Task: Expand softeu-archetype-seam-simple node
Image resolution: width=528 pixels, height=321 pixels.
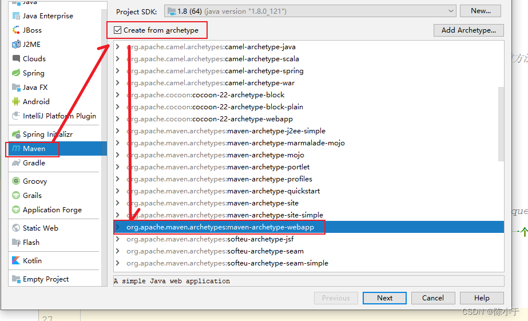Action: pyautogui.click(x=117, y=263)
